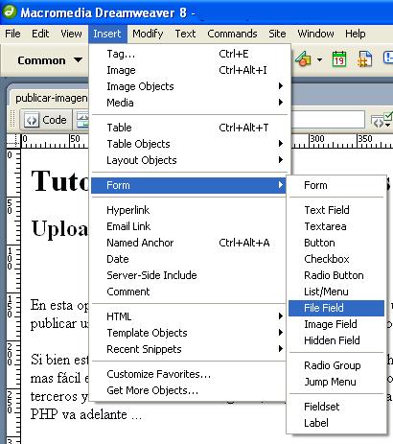Screen dimensions: 393x444
Task: Select Label in Form submenu
Action: [x=336, y=423]
